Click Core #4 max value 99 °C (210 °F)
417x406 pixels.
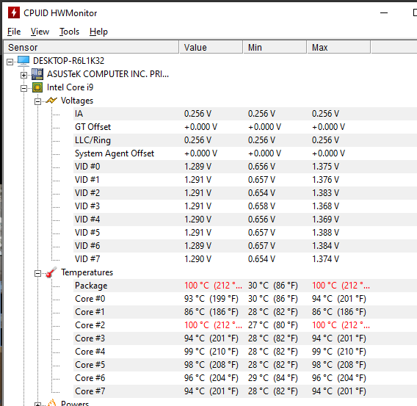click(339, 352)
